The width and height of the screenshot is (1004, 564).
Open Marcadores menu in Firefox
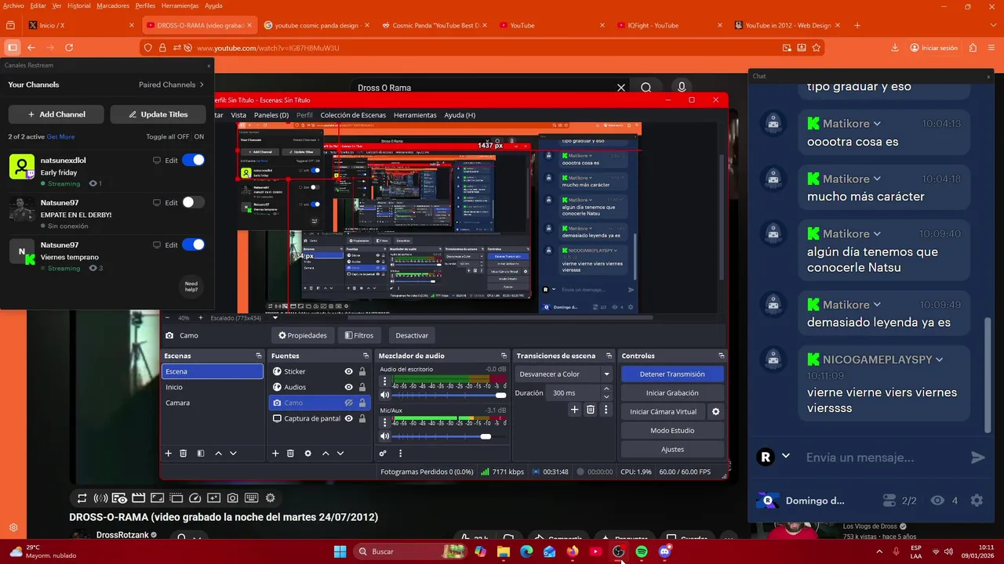pyautogui.click(x=113, y=5)
